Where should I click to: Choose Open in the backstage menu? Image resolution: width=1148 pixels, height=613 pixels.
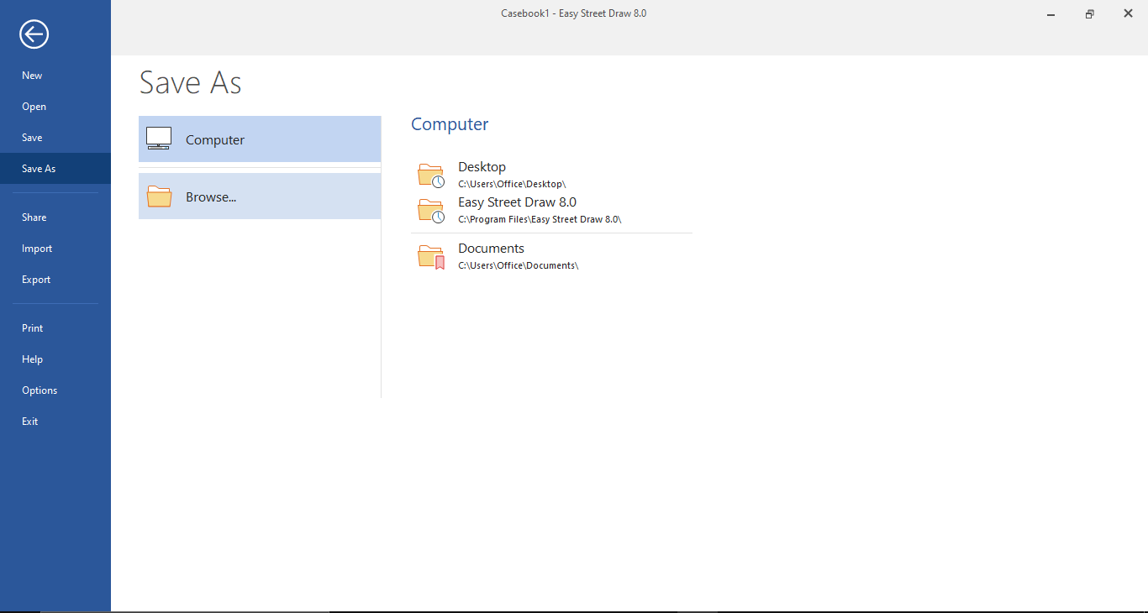tap(55, 107)
